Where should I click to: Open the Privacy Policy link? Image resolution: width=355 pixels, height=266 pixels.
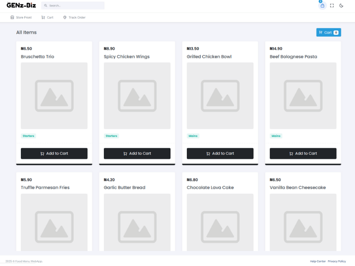(x=337, y=261)
